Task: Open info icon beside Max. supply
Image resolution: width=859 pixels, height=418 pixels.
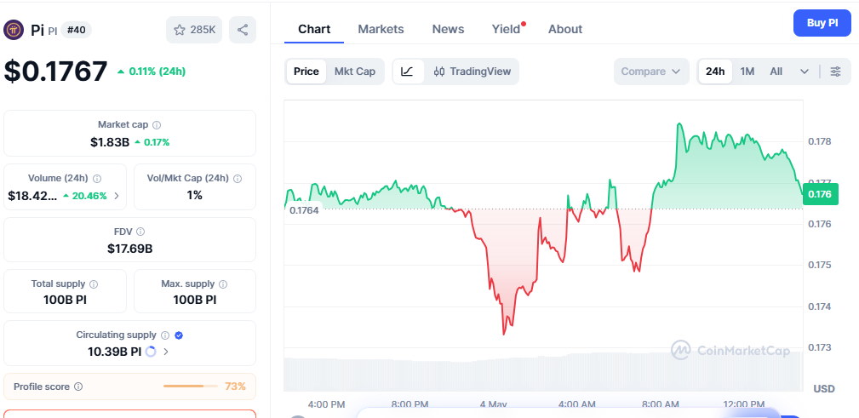Action: click(223, 283)
